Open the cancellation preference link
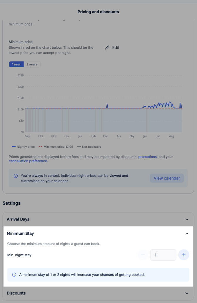The height and width of the screenshot is (303, 197). point(28,161)
